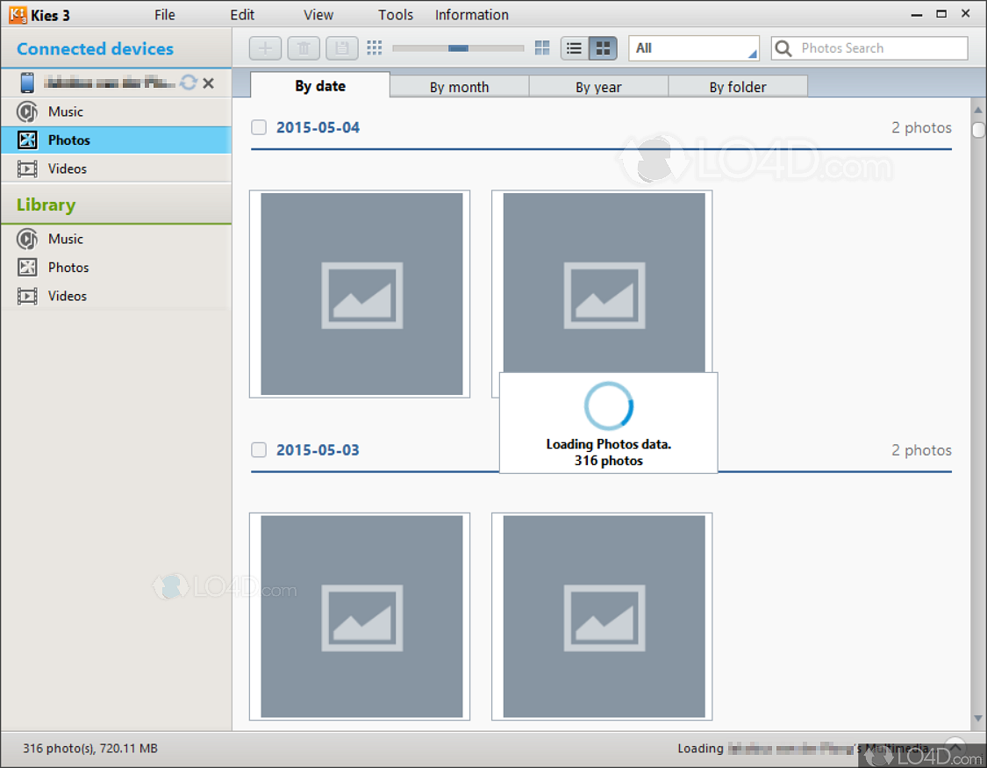Image resolution: width=987 pixels, height=768 pixels.
Task: Switch to thumbnail view
Action: click(x=603, y=48)
